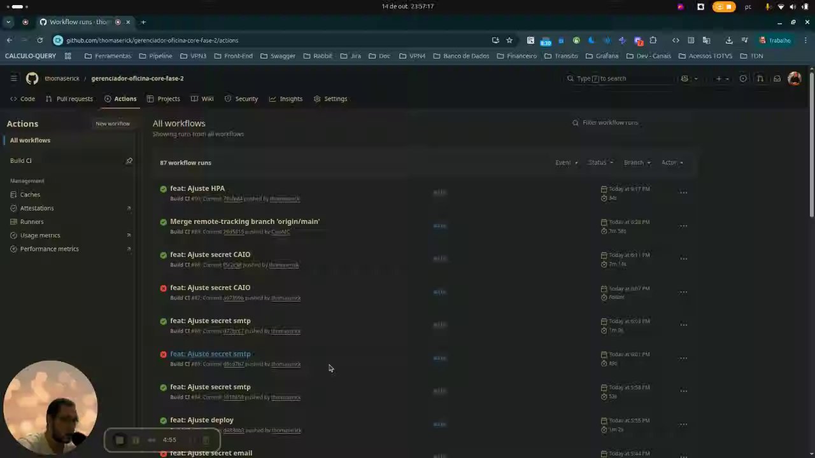Stop the screen recording
The image size is (815, 458).
point(119,440)
